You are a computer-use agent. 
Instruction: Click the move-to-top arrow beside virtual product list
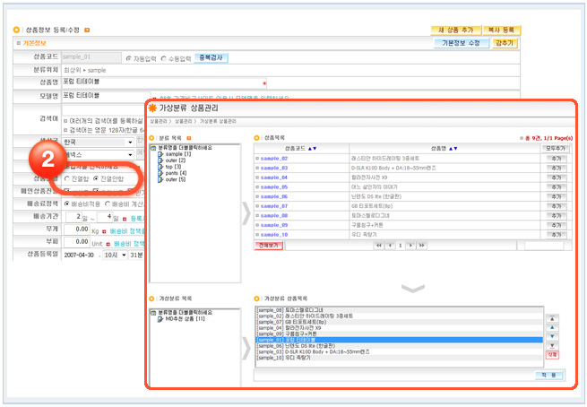coord(551,317)
